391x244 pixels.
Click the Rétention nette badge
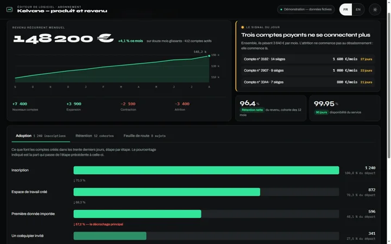[x=252, y=110]
